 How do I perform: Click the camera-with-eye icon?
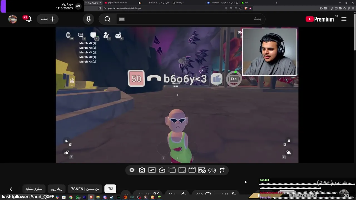(x=202, y=170)
